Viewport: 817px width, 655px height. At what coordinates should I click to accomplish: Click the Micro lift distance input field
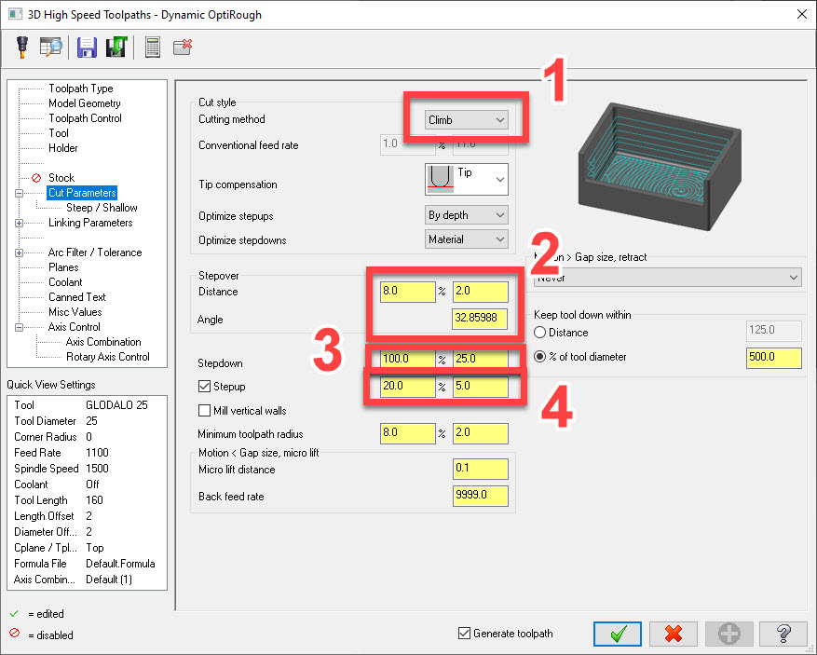tap(480, 471)
